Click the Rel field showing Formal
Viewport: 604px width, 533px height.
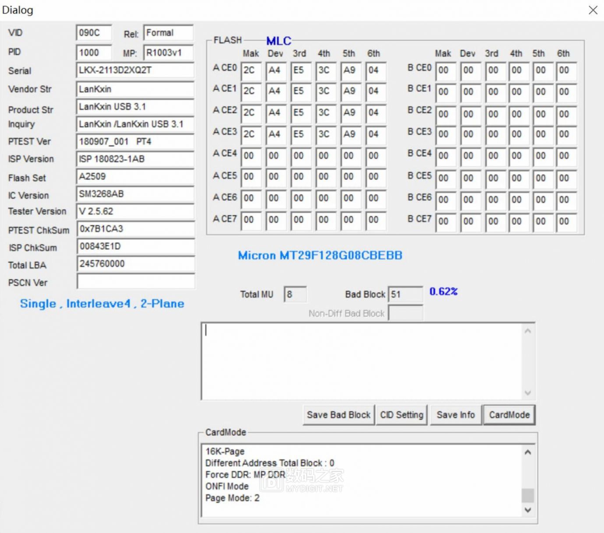[168, 33]
